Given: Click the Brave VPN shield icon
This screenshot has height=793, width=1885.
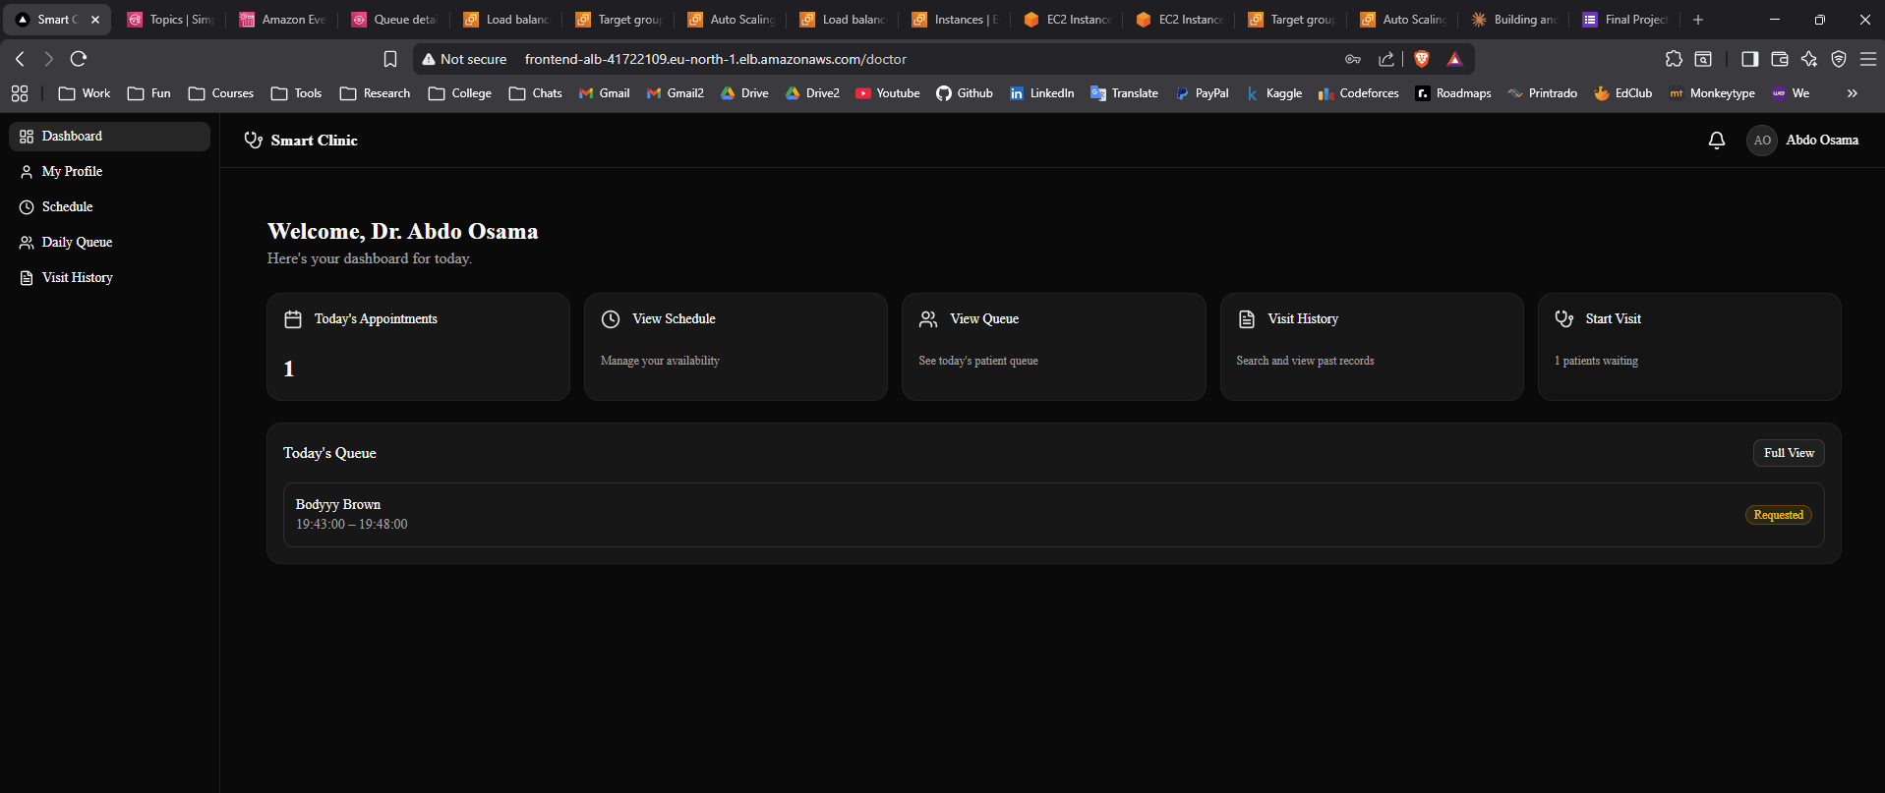Looking at the screenshot, I should pos(1839,59).
